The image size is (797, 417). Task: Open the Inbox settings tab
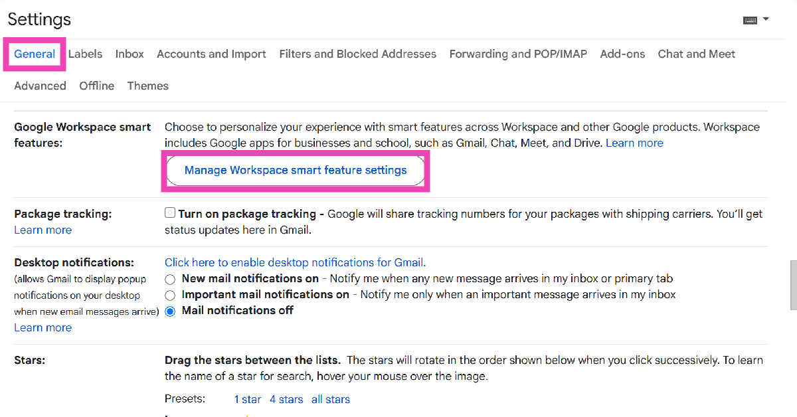[x=130, y=54]
